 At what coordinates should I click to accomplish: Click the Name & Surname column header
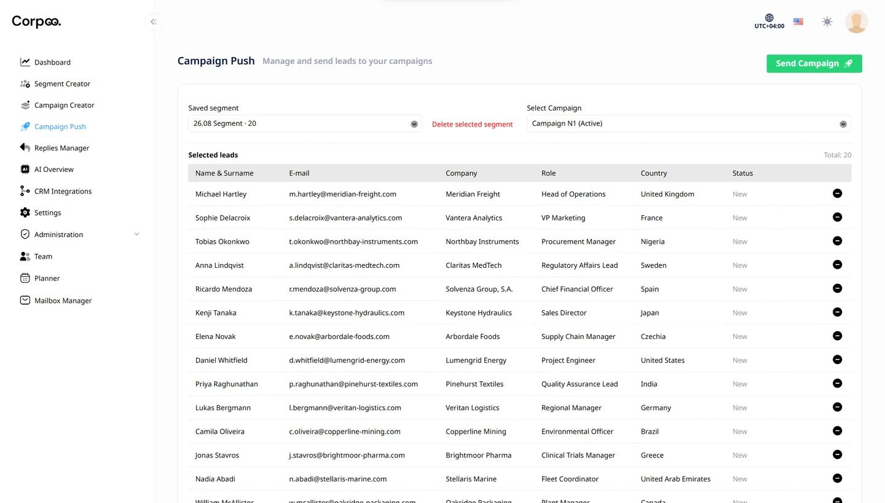224,173
